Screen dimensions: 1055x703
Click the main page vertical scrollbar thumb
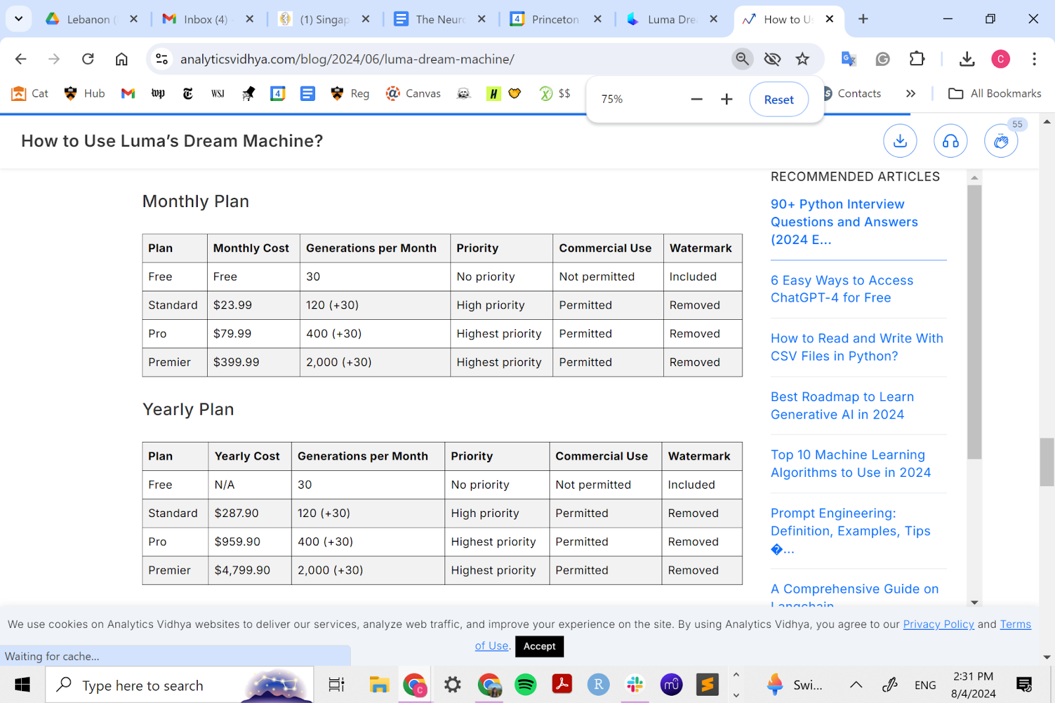(x=1046, y=462)
